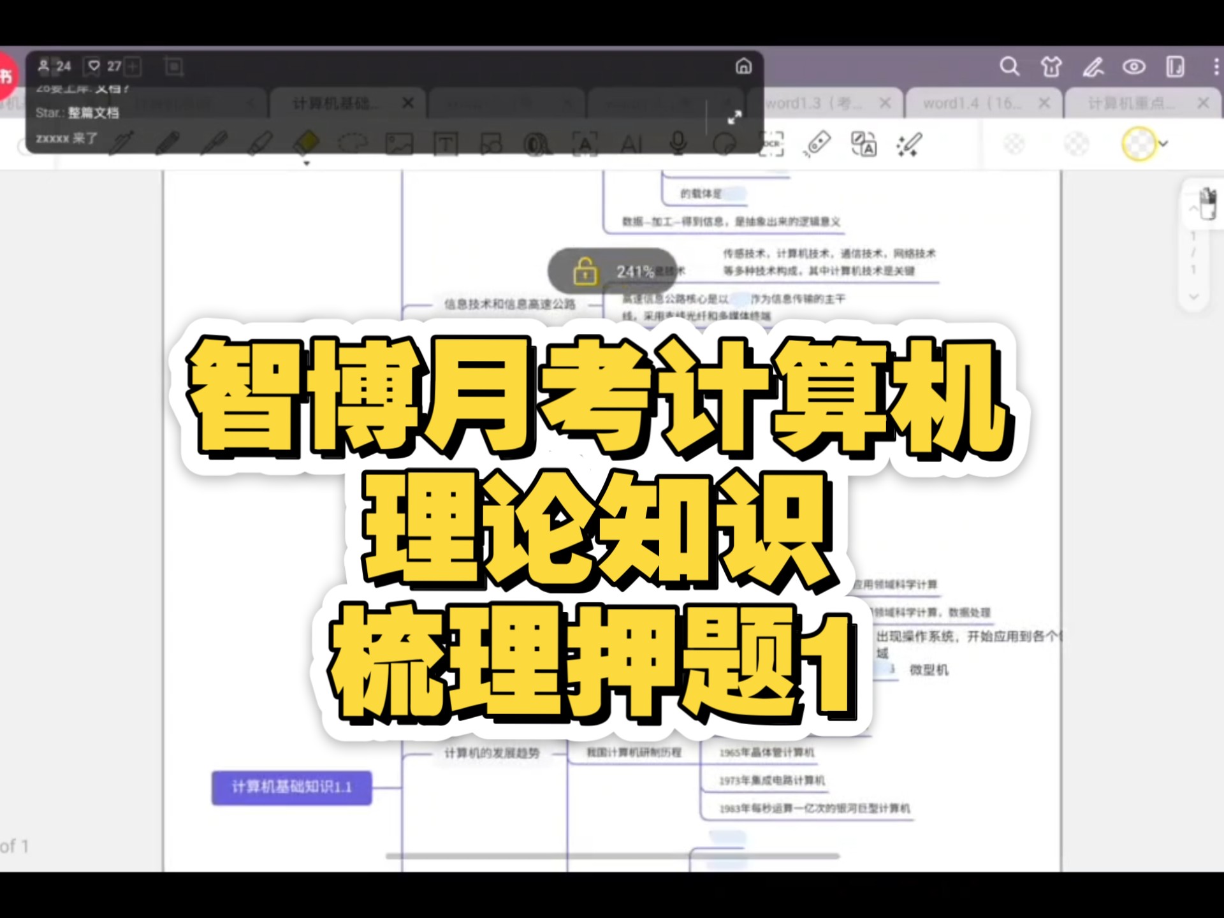The image size is (1224, 918).
Task: Select the text box tool
Action: pyautogui.click(x=446, y=144)
